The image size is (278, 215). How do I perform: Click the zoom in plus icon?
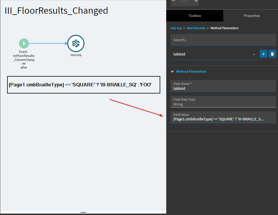[x=196, y=1]
